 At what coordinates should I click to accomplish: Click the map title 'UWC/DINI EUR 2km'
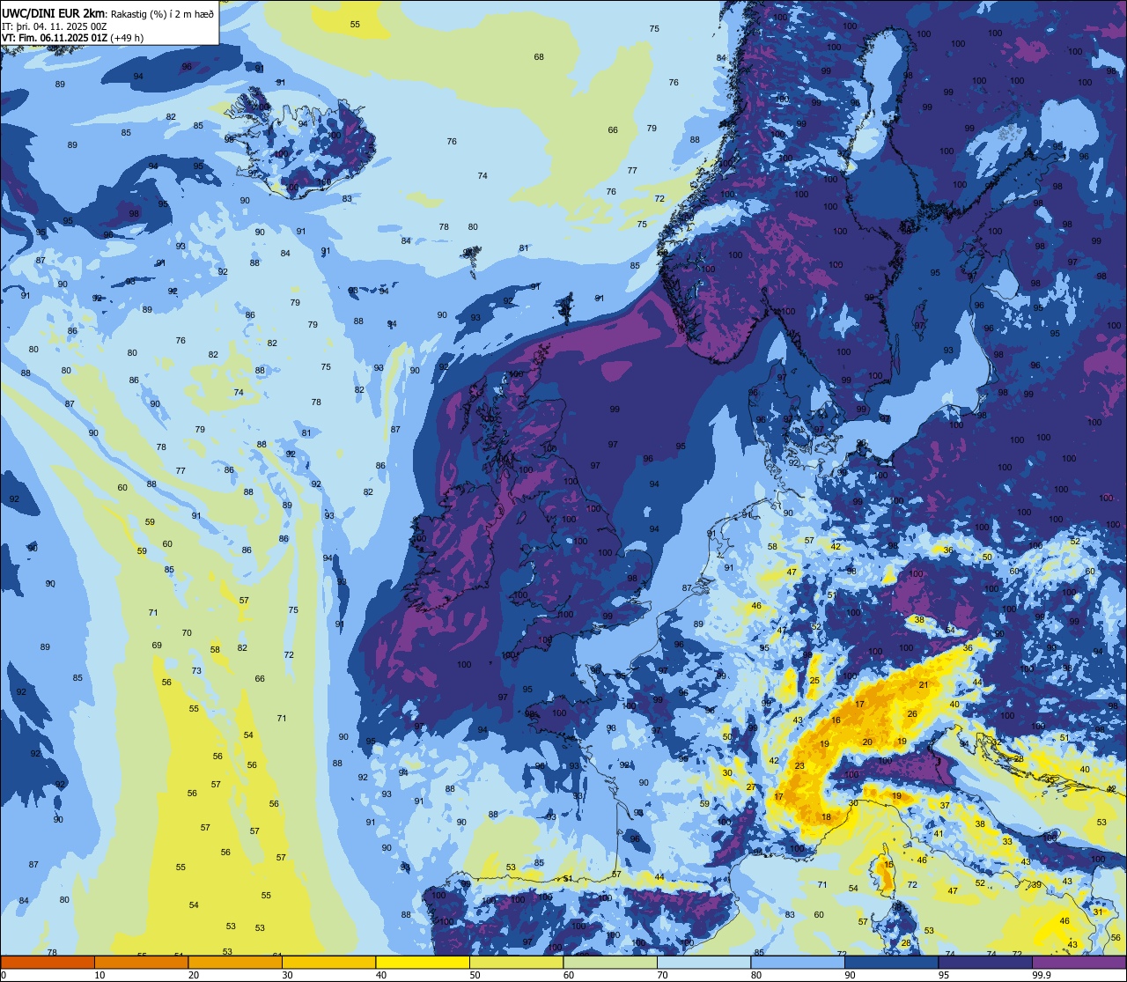point(53,13)
